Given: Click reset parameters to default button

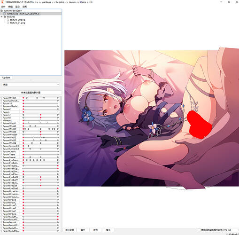Looking at the screenshot, I should point(31,93).
